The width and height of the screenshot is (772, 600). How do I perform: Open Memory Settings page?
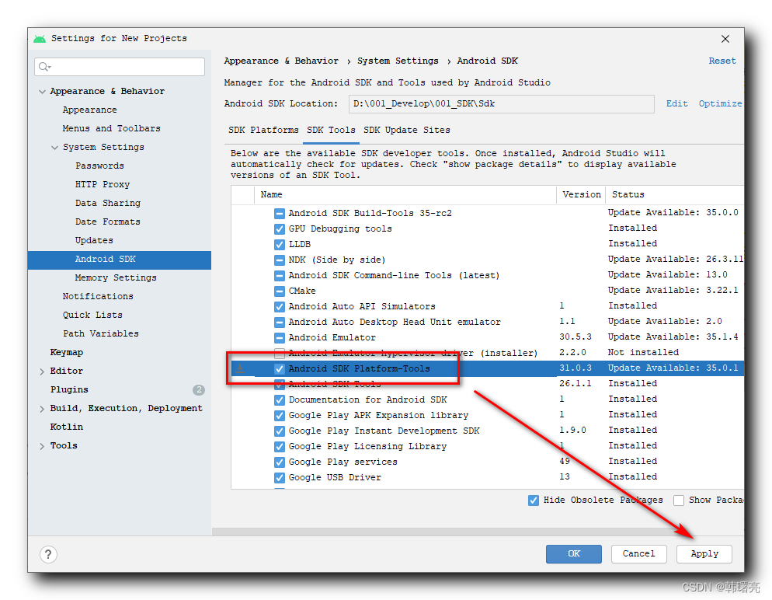pyautogui.click(x=116, y=278)
